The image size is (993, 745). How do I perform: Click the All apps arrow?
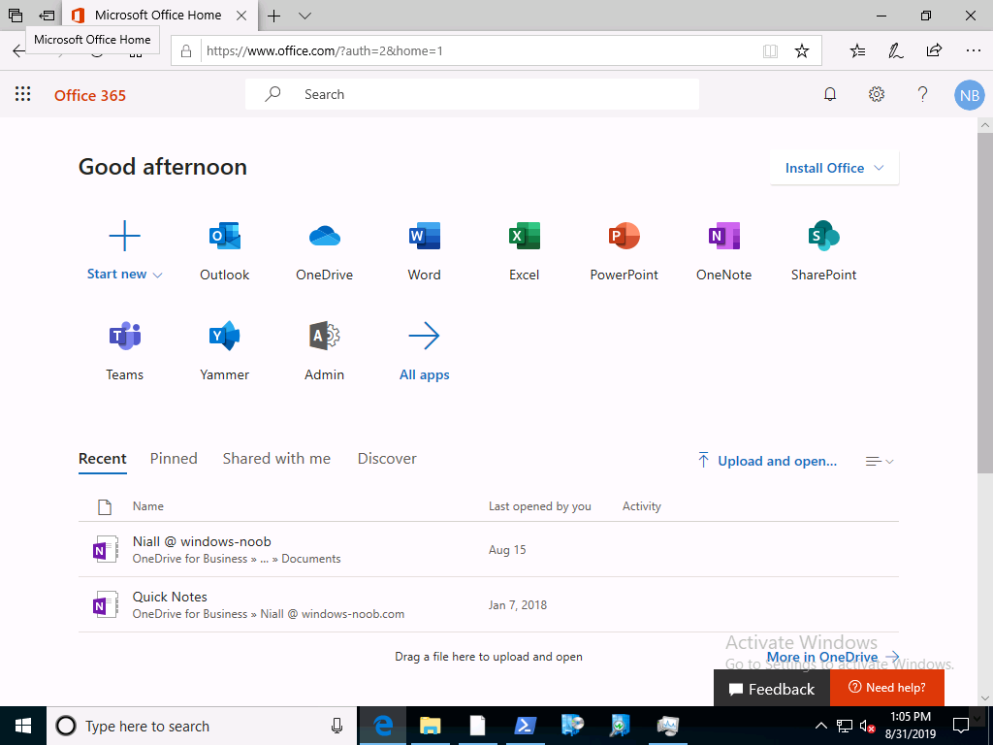(x=425, y=351)
